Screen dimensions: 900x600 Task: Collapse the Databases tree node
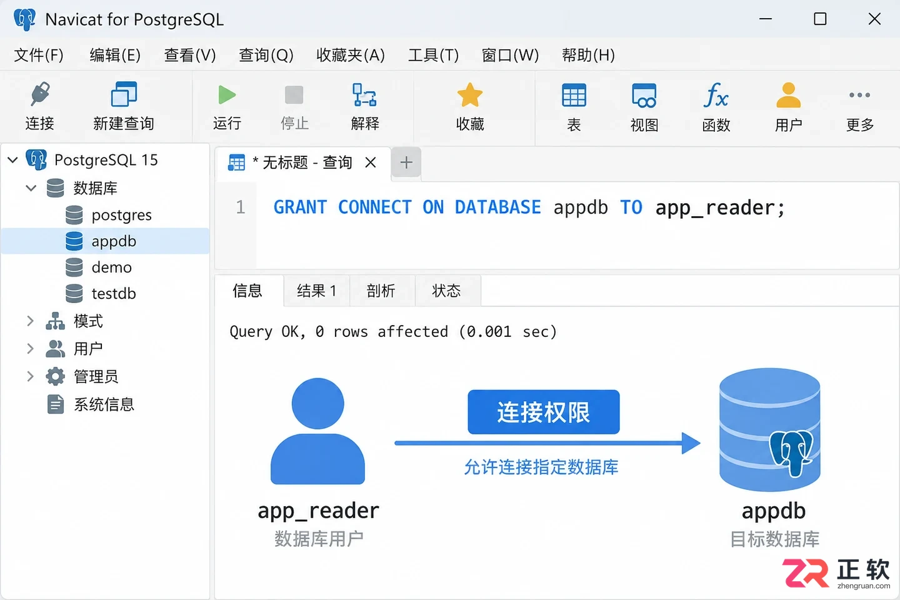click(x=31, y=187)
